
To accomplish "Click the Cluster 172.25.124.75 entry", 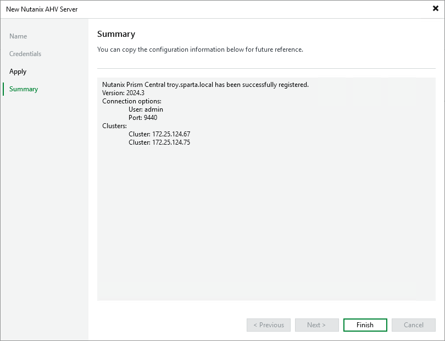I will coord(160,142).
